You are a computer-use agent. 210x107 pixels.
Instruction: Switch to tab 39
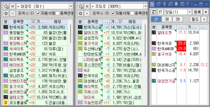[178, 20]
